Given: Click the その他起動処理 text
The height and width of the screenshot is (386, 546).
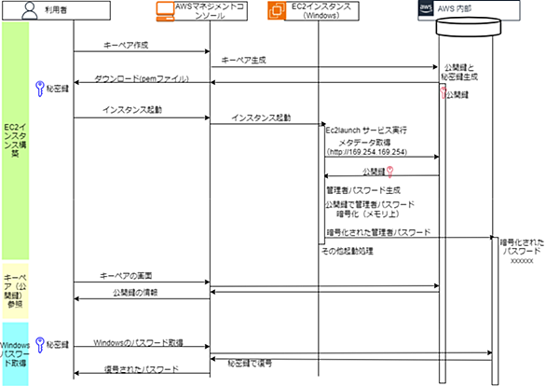Looking at the screenshot, I should click(x=348, y=251).
